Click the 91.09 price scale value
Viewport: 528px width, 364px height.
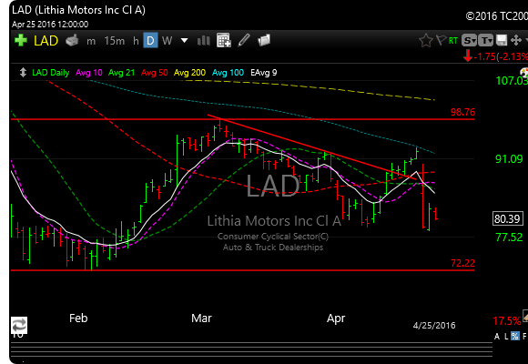click(509, 159)
